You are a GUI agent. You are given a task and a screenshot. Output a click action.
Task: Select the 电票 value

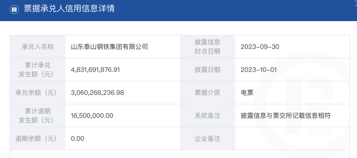tap(247, 93)
